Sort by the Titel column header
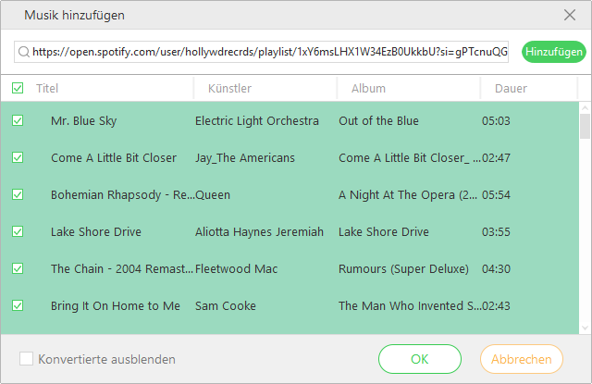Screen dimensions: 592x384 point(46,89)
